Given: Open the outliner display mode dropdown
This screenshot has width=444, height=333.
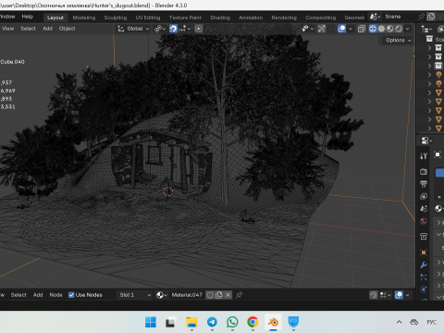Looking at the screenshot, I should 427,30.
